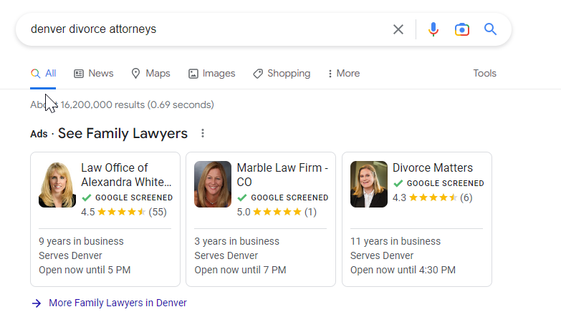The height and width of the screenshot is (322, 561).
Task: Switch to Maps results tab
Action: (x=150, y=73)
